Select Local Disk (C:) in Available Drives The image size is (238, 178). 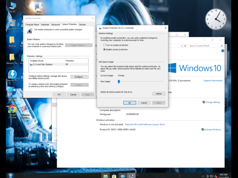click(59, 65)
